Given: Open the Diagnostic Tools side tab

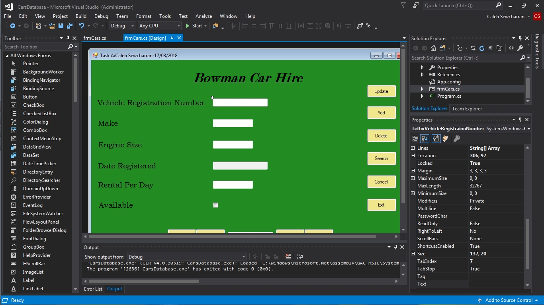Looking at the screenshot, I should click(x=537, y=51).
